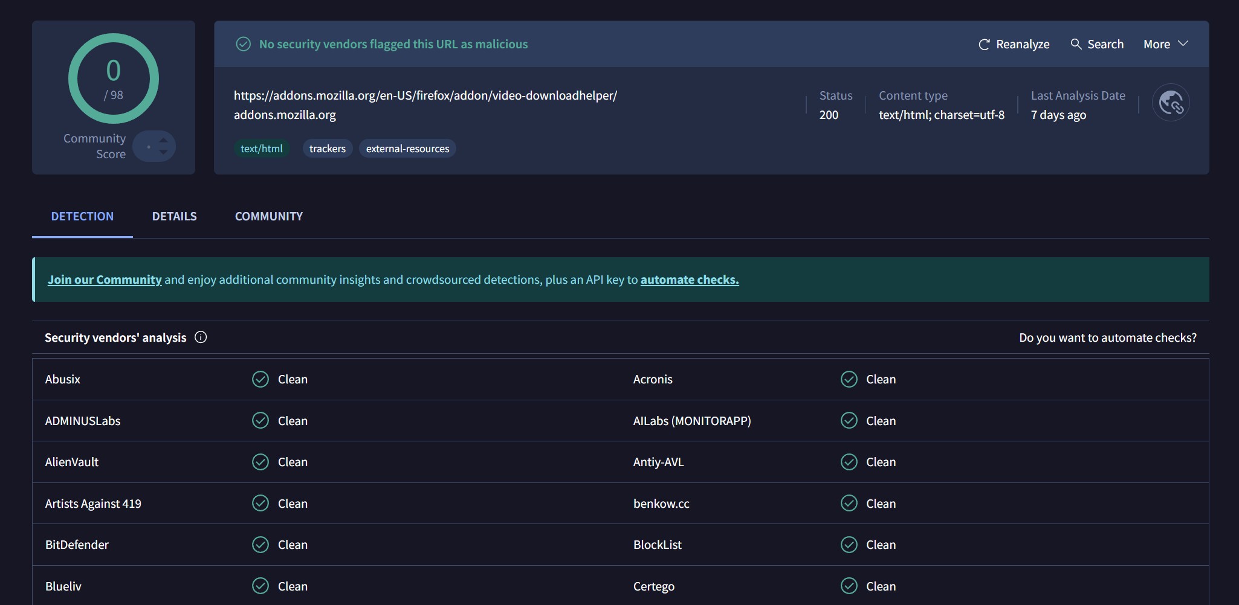Vote down using the Community Score down arrow
1239x605 pixels.
[163, 152]
